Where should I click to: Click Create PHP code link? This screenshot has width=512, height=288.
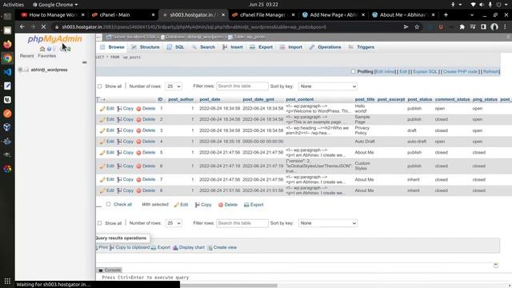pyautogui.click(x=460, y=72)
